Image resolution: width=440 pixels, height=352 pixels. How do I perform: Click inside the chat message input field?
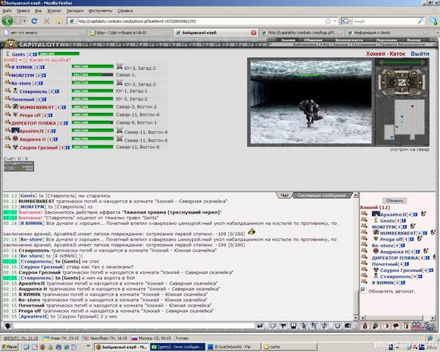pyautogui.click(x=133, y=326)
